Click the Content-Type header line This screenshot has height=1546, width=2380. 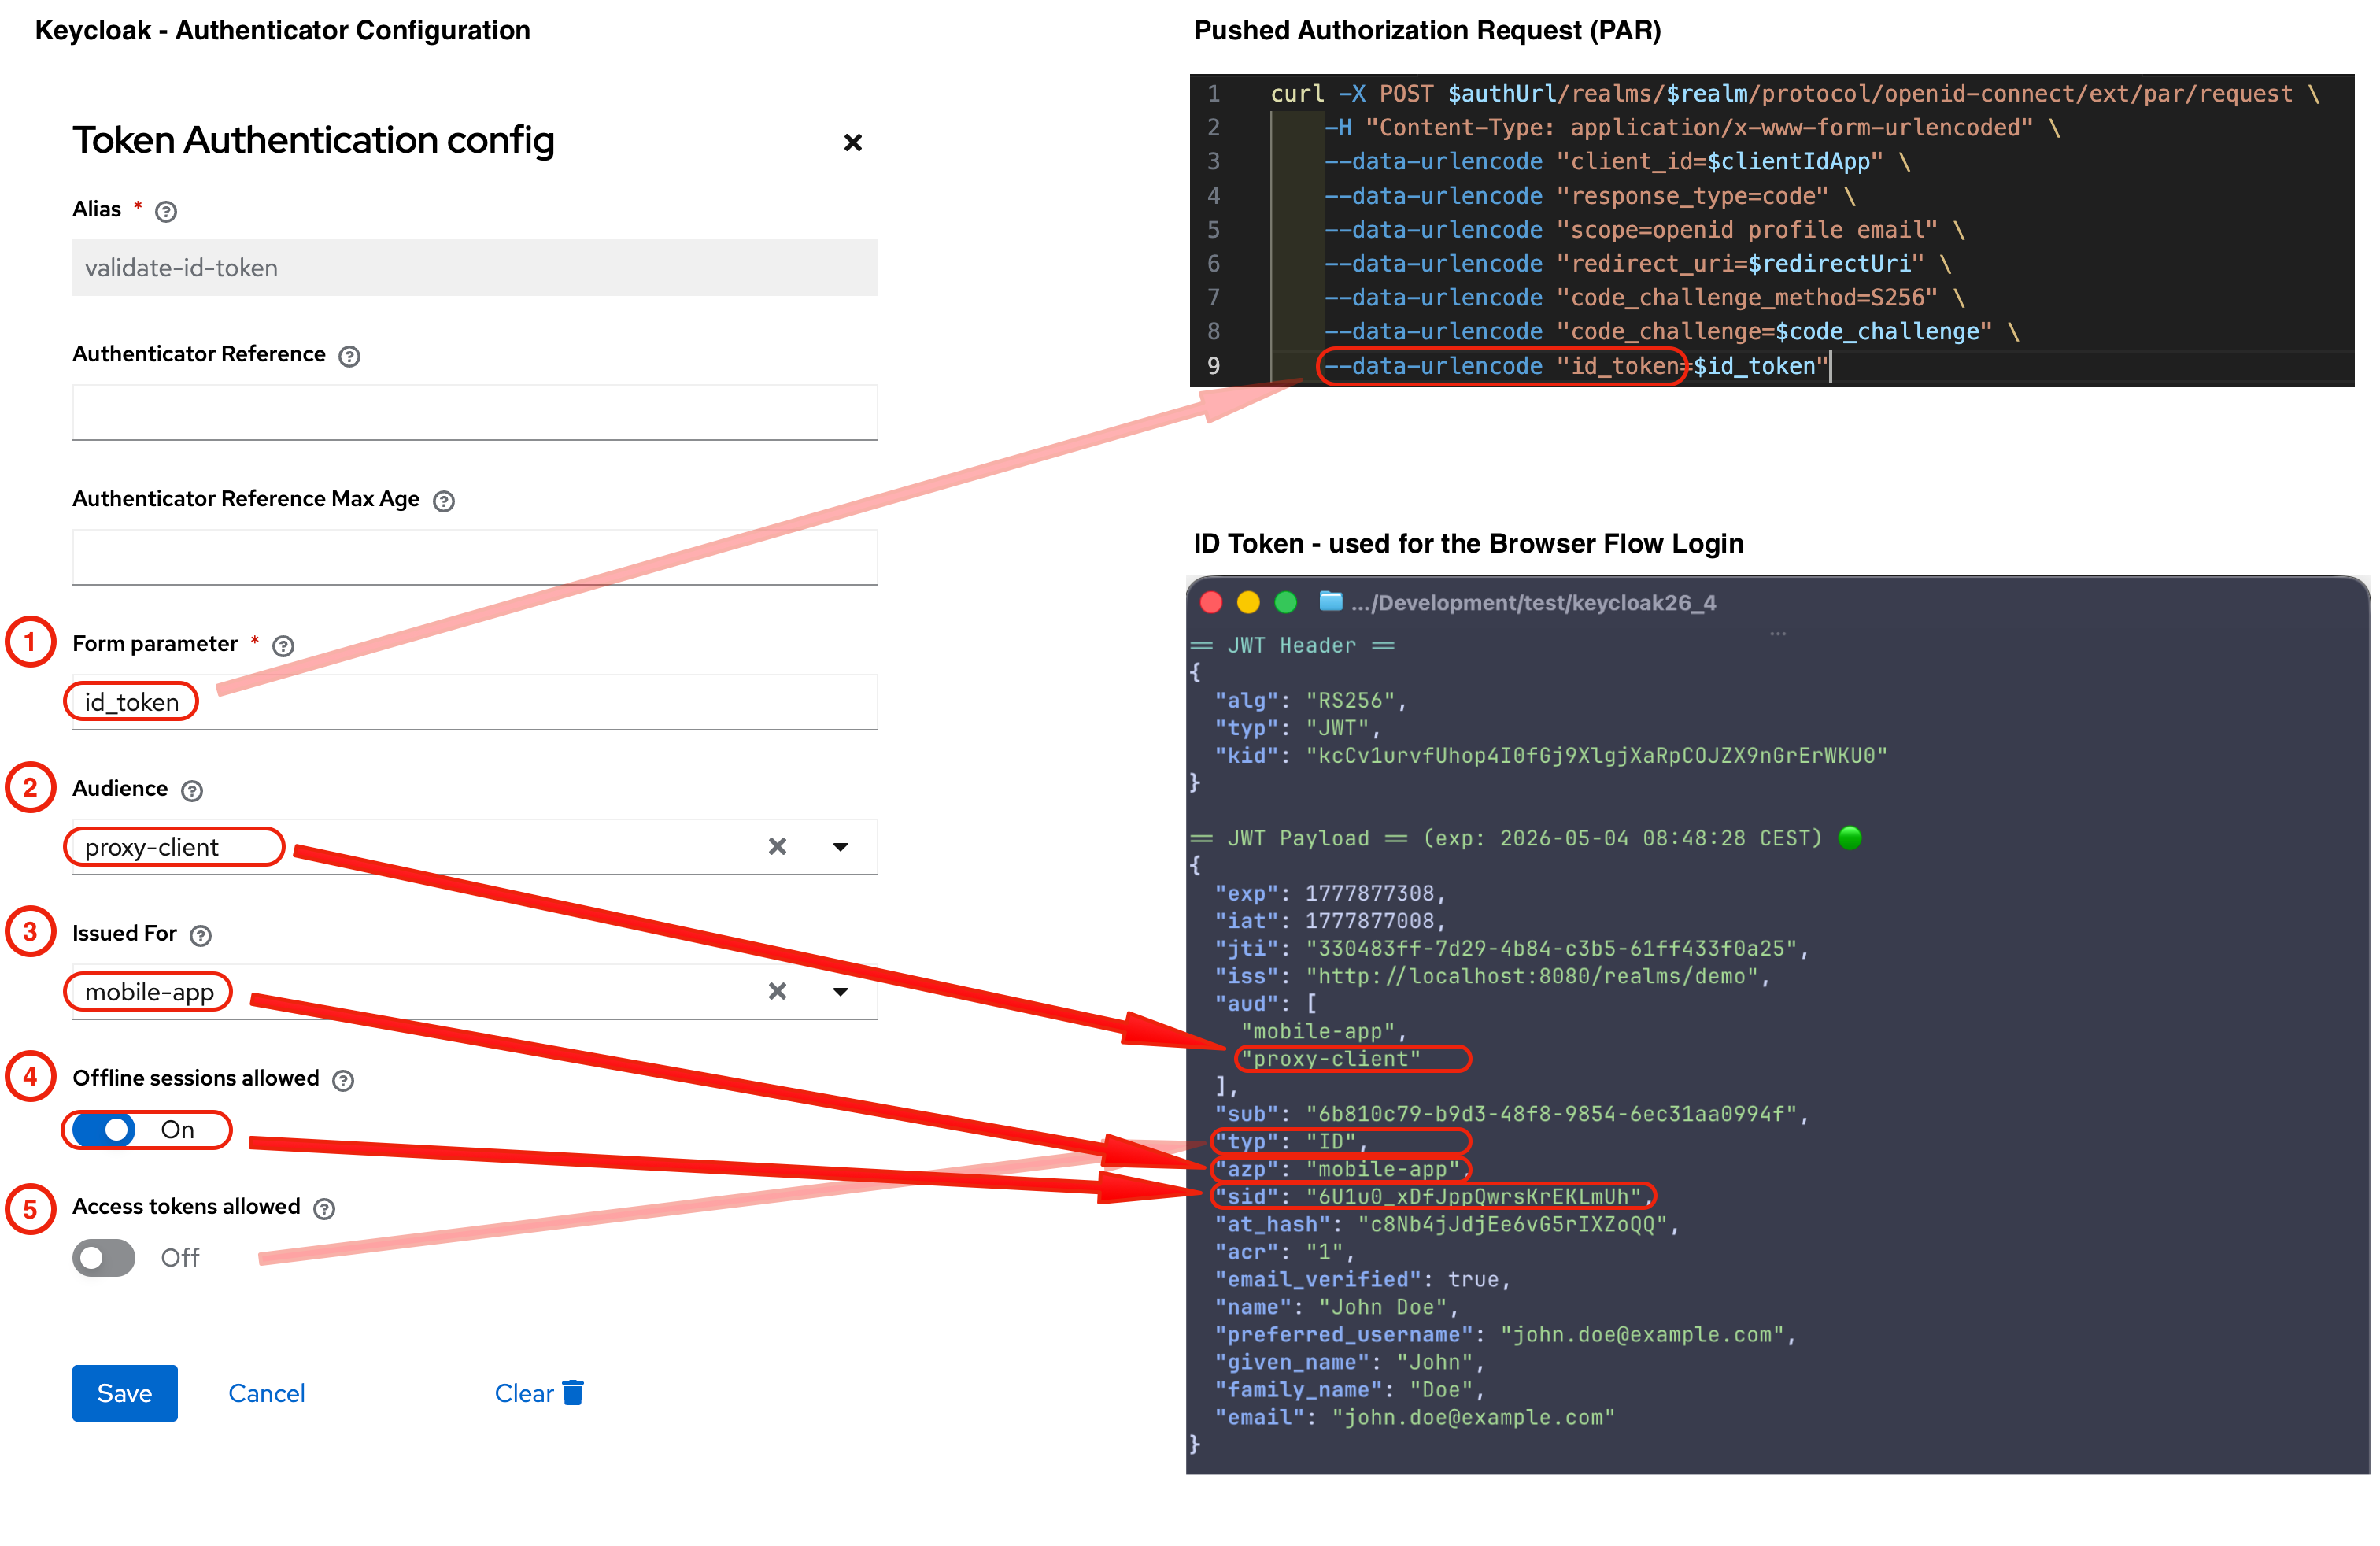tap(1692, 128)
